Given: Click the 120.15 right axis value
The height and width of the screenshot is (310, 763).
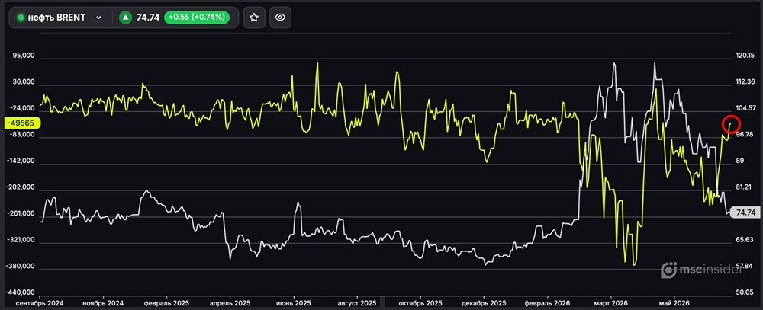Looking at the screenshot, I should 745,56.
